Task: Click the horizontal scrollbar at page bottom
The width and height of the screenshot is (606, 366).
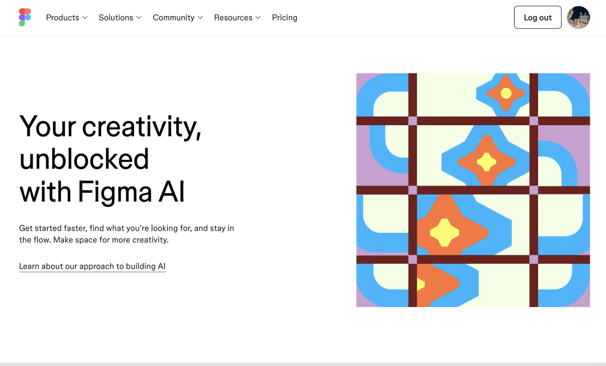Action: pyautogui.click(x=303, y=364)
